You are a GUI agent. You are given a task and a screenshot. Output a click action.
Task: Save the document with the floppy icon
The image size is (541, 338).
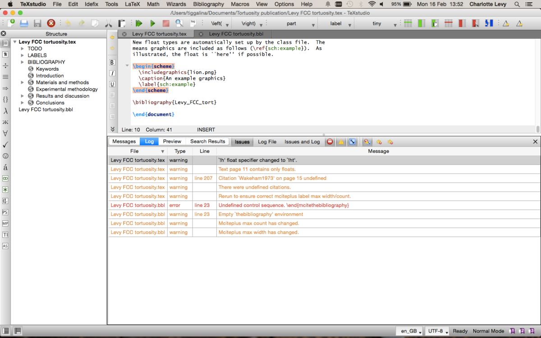[x=37, y=23]
